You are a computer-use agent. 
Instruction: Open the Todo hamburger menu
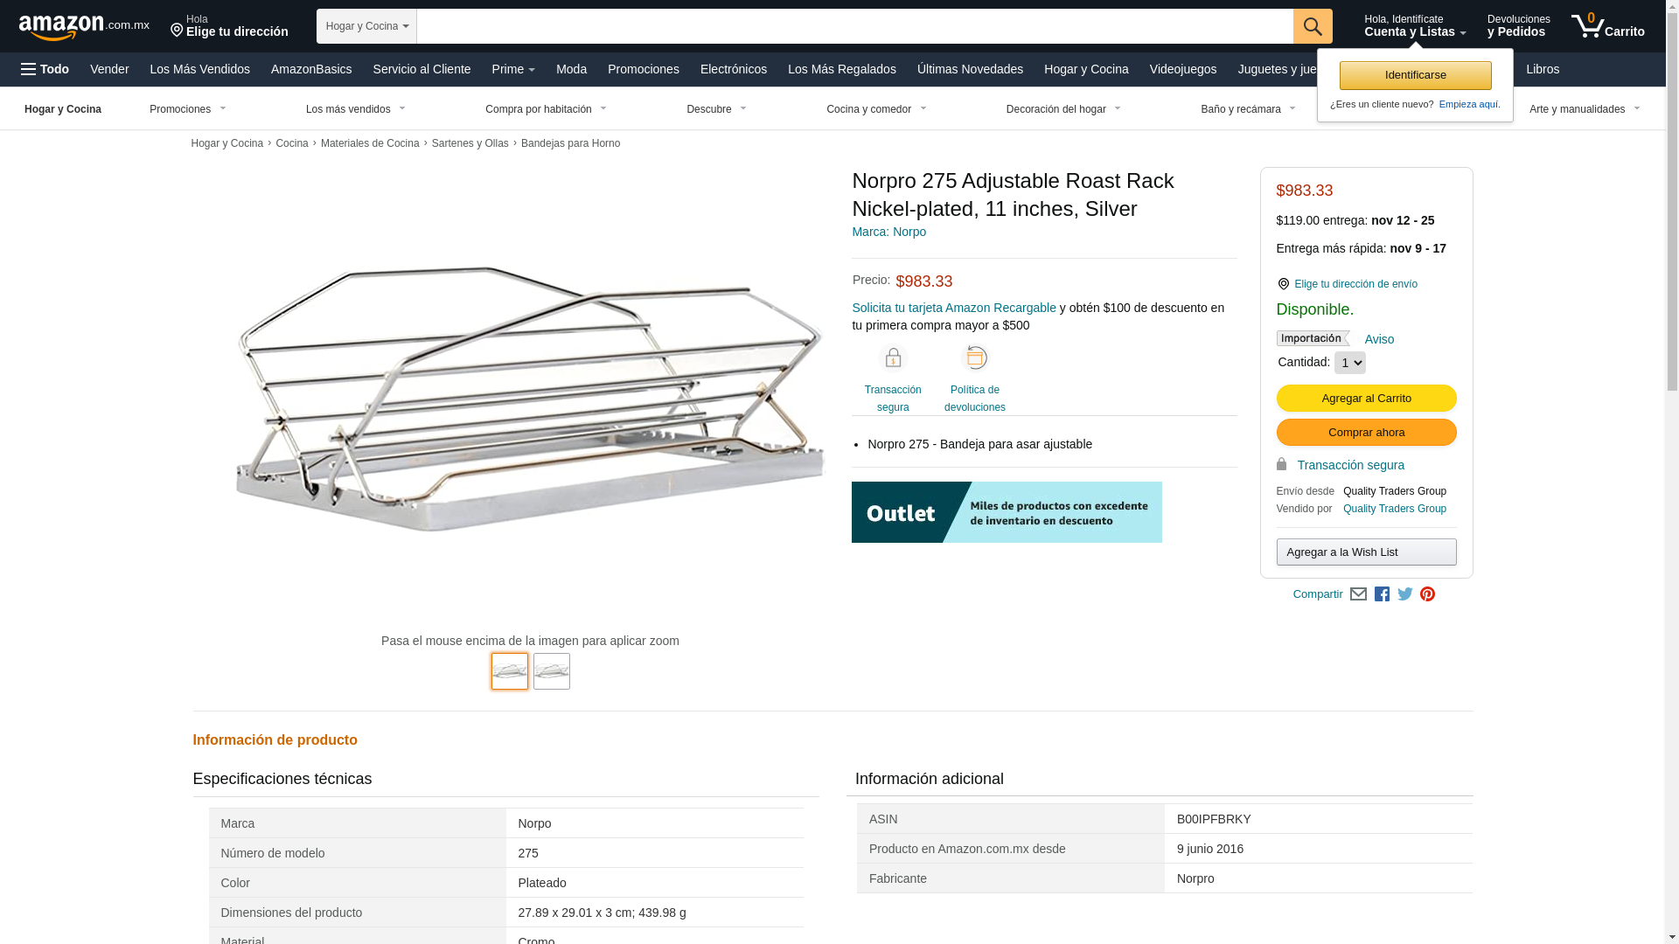point(45,69)
